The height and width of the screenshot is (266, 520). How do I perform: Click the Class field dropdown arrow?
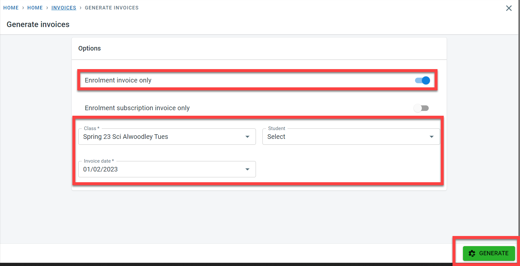click(x=247, y=137)
